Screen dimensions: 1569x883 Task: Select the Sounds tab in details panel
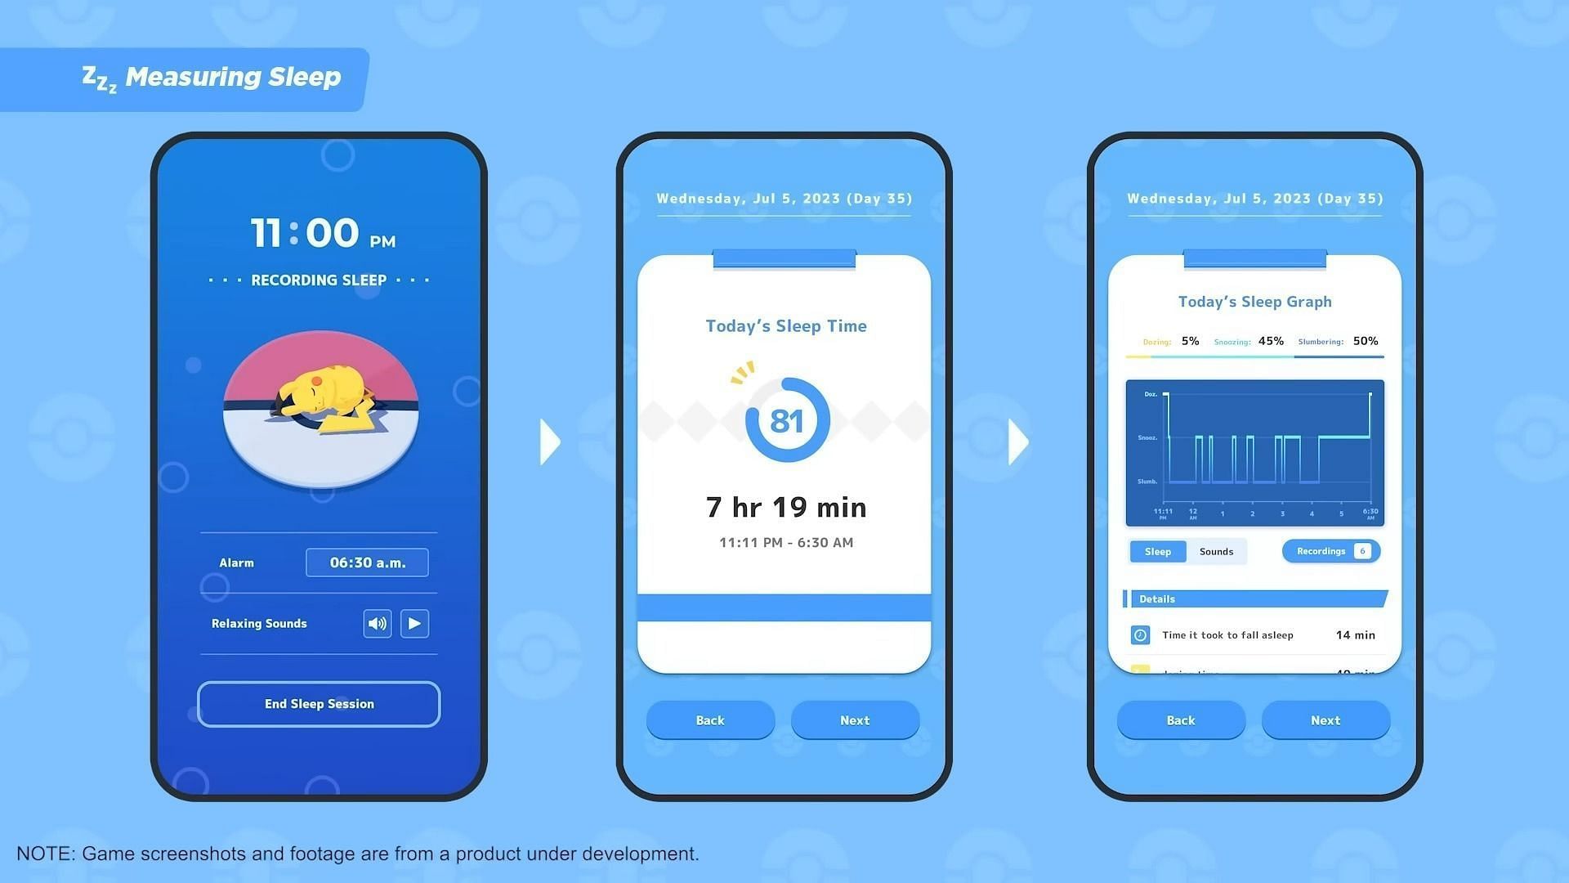1214,551
